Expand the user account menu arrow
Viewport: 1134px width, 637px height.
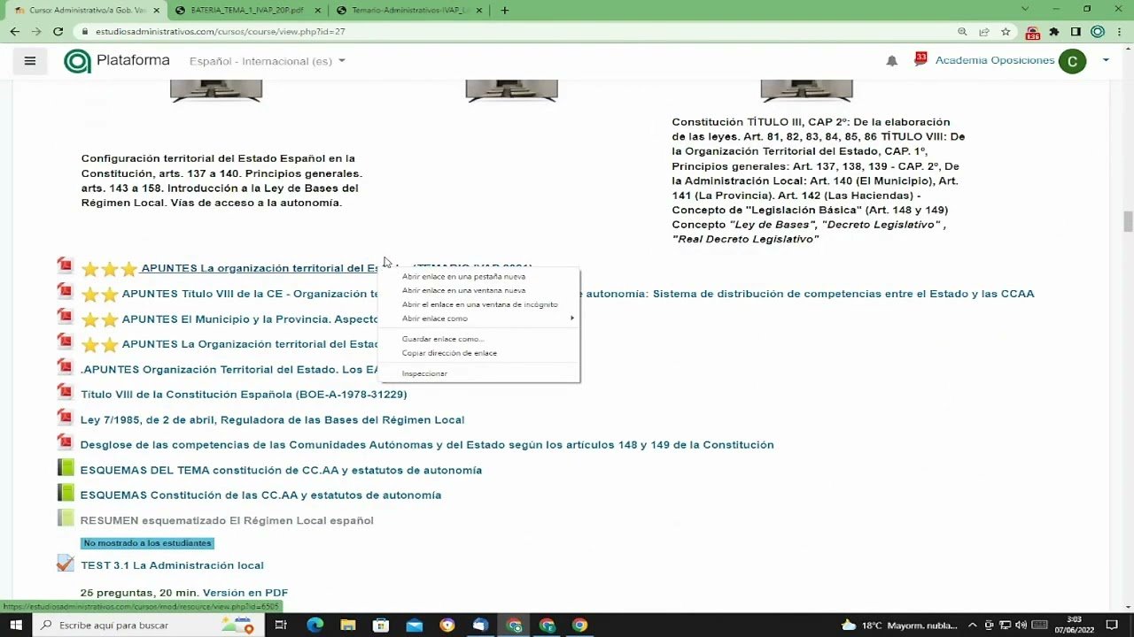[1106, 60]
